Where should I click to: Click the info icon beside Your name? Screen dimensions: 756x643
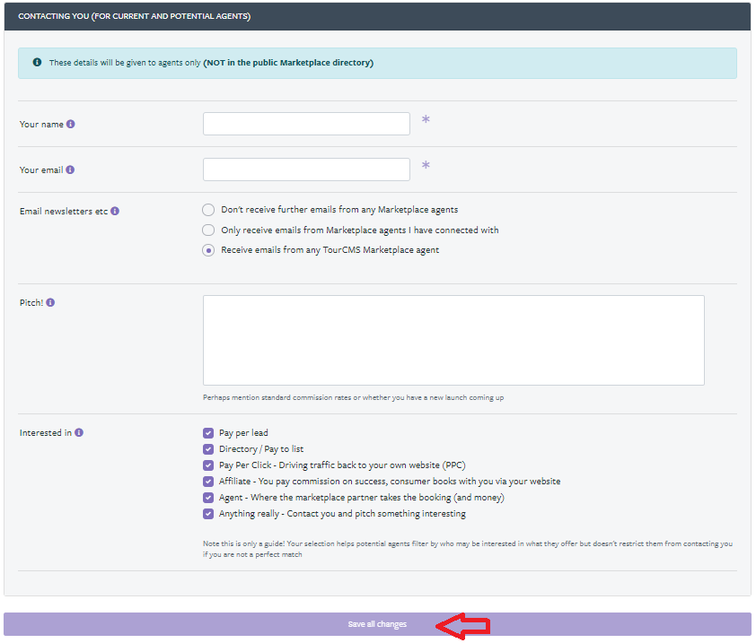pyautogui.click(x=70, y=125)
